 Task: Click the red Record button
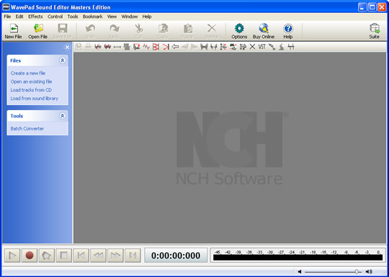pyautogui.click(x=30, y=255)
